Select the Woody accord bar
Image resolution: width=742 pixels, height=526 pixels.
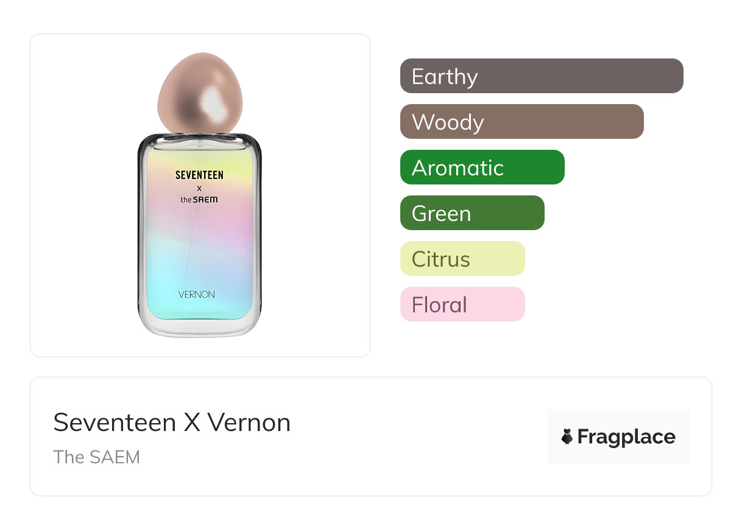[521, 122]
